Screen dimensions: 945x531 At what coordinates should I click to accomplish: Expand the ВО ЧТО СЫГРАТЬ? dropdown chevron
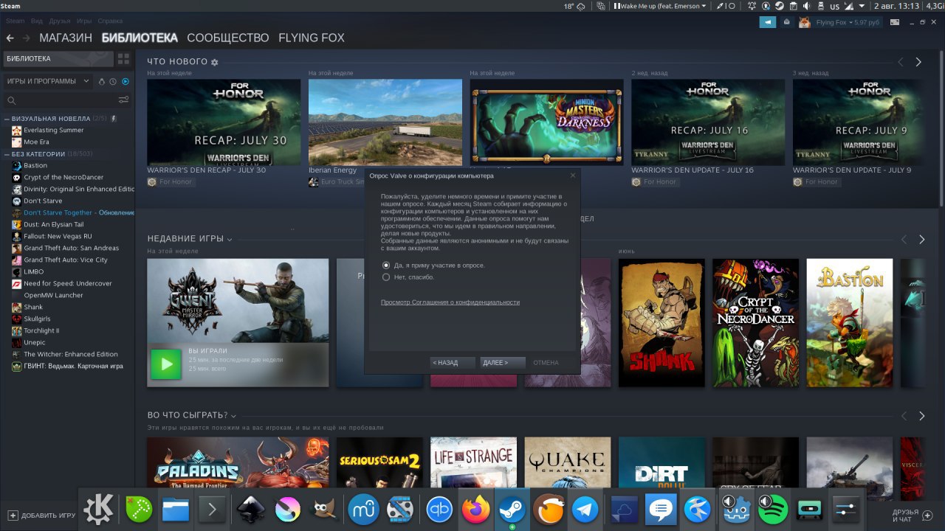(x=233, y=416)
